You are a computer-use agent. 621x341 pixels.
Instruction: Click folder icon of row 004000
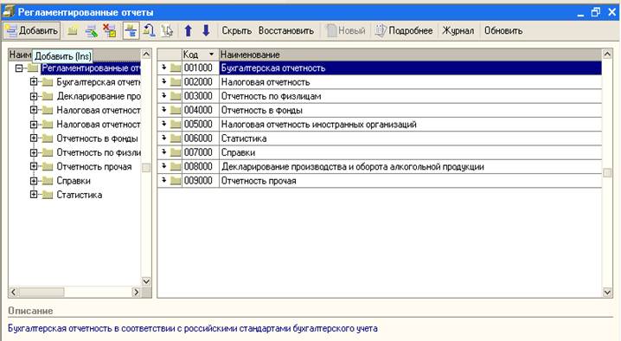[x=176, y=110]
